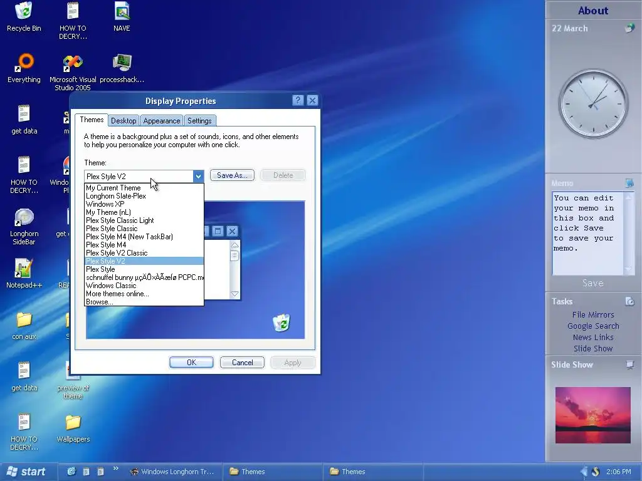Screen dimensions: 642x481
Task: Click the tray expand arrow near clock
Action: [x=584, y=471]
